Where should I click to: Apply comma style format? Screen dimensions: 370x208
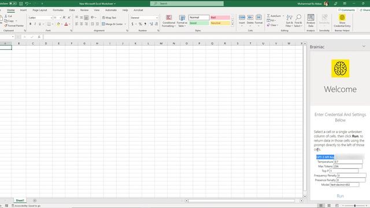click(x=145, y=24)
